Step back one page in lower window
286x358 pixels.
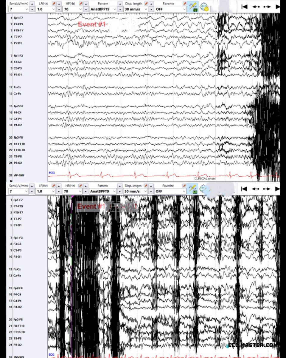point(256,189)
